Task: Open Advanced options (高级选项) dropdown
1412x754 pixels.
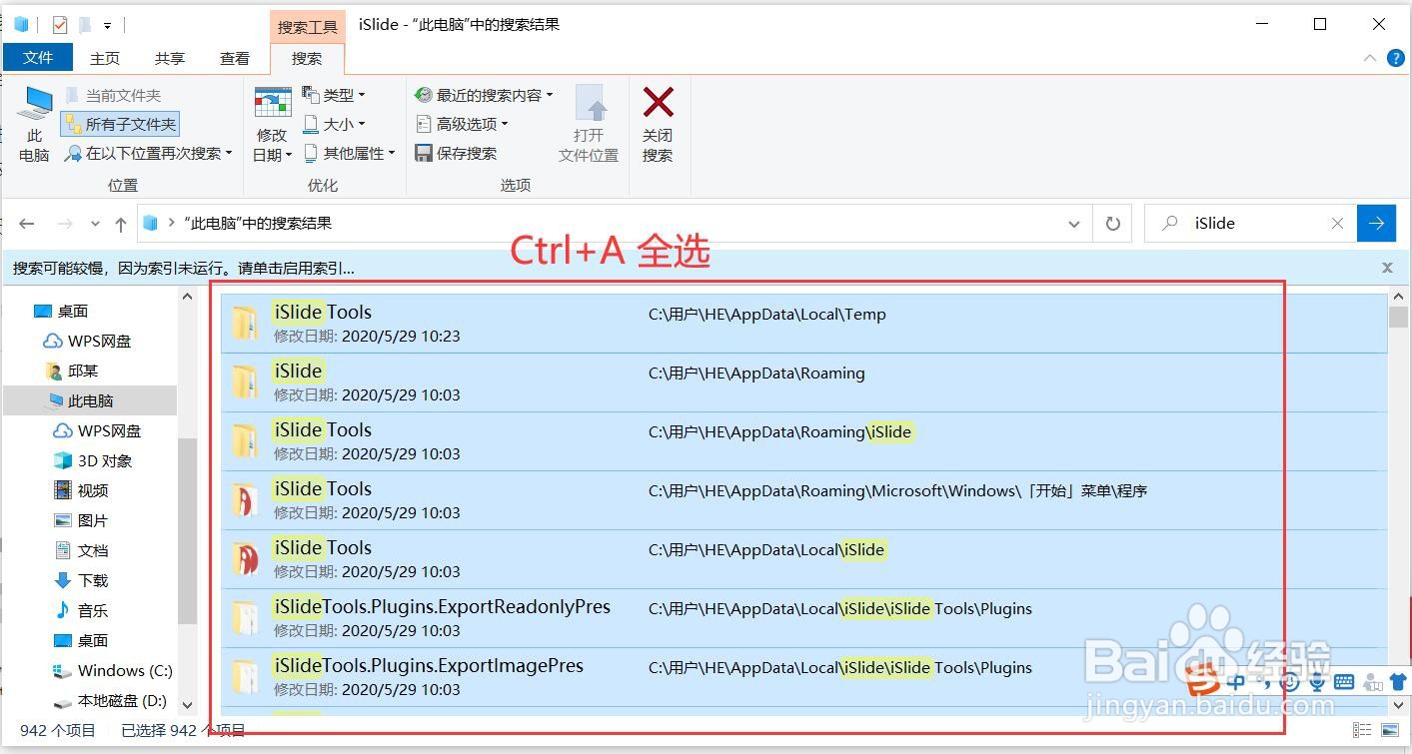Action: (x=462, y=125)
